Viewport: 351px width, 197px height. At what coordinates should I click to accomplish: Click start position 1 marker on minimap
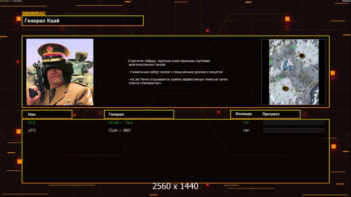coord(285,88)
